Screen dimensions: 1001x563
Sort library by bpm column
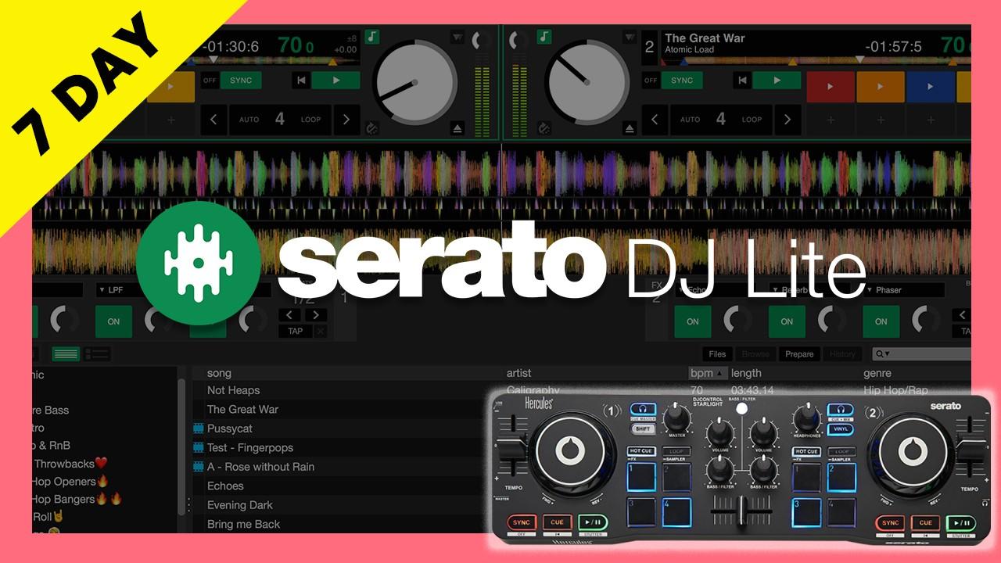pos(708,373)
